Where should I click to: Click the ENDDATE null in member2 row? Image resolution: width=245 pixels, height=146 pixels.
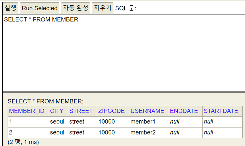pyautogui.click(x=186, y=132)
